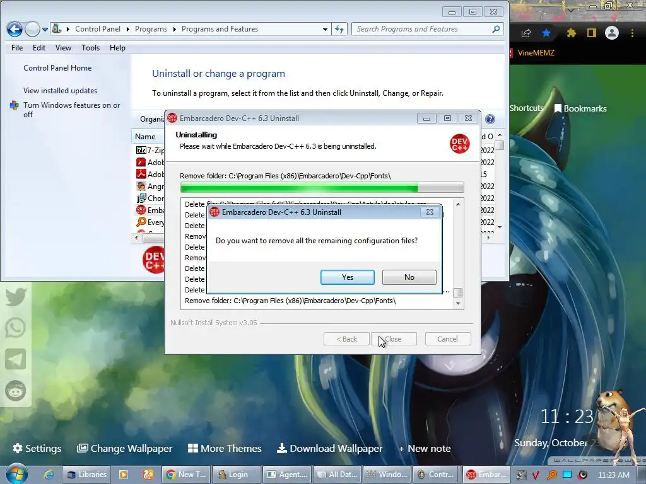The height and width of the screenshot is (484, 646).
Task: Open Chrome three-dot menu
Action: click(x=632, y=33)
